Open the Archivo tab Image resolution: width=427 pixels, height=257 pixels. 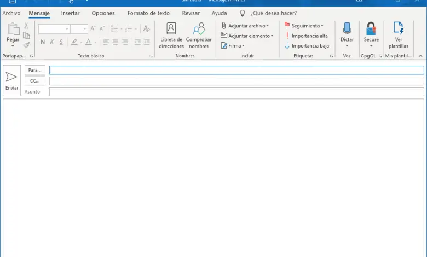11,13
